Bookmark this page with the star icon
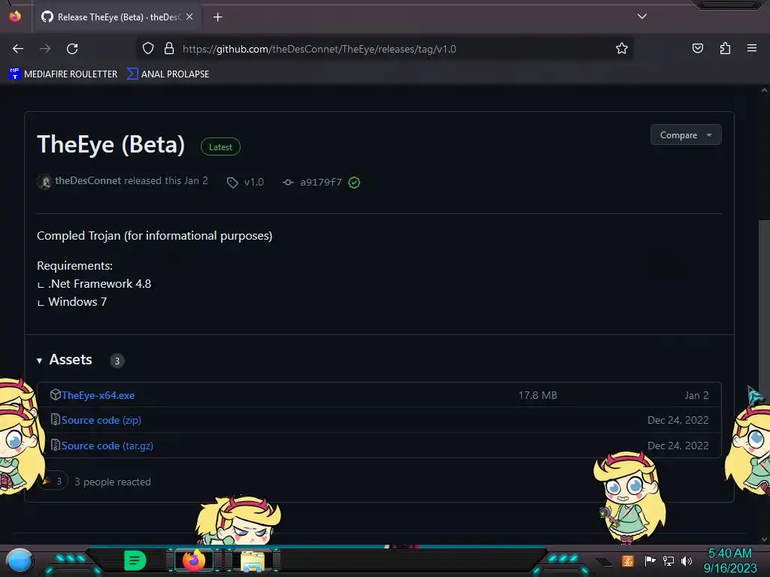 click(622, 49)
